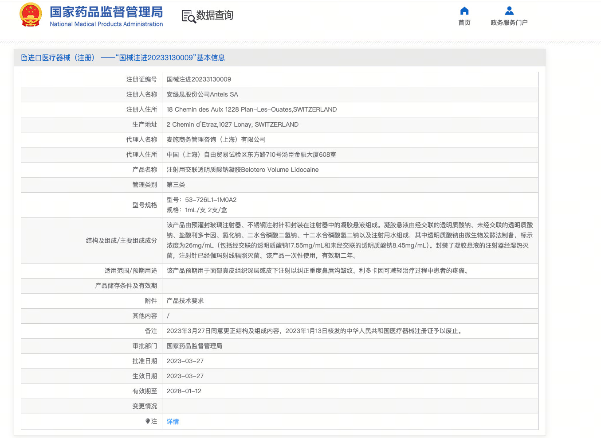Click the 有效期至 label cell
Screen dimensions: 601x438
point(92,391)
